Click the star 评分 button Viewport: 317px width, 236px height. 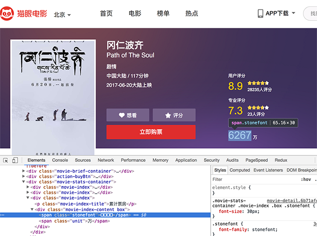(174, 115)
